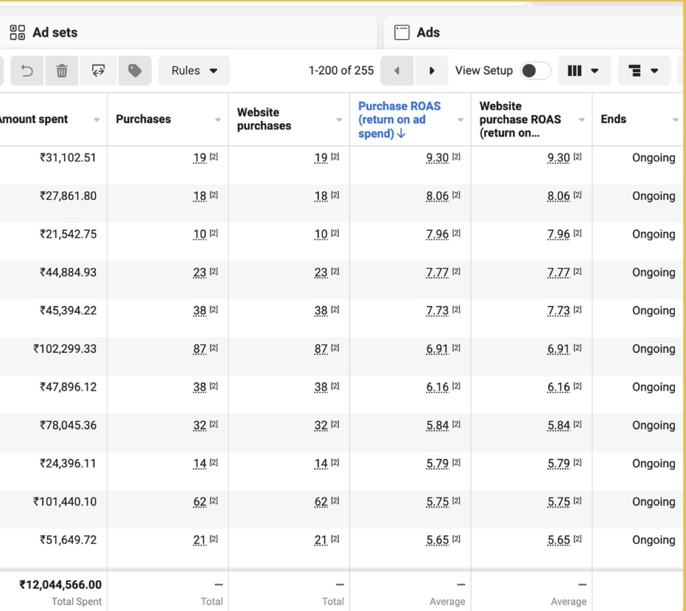Viewport: 686px width, 611px height.
Task: Click the 6.91 Purchase ROAS value
Action: (x=437, y=349)
